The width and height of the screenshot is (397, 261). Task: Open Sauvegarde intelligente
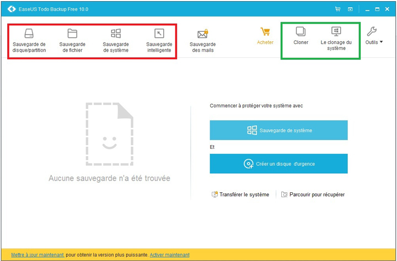(159, 41)
